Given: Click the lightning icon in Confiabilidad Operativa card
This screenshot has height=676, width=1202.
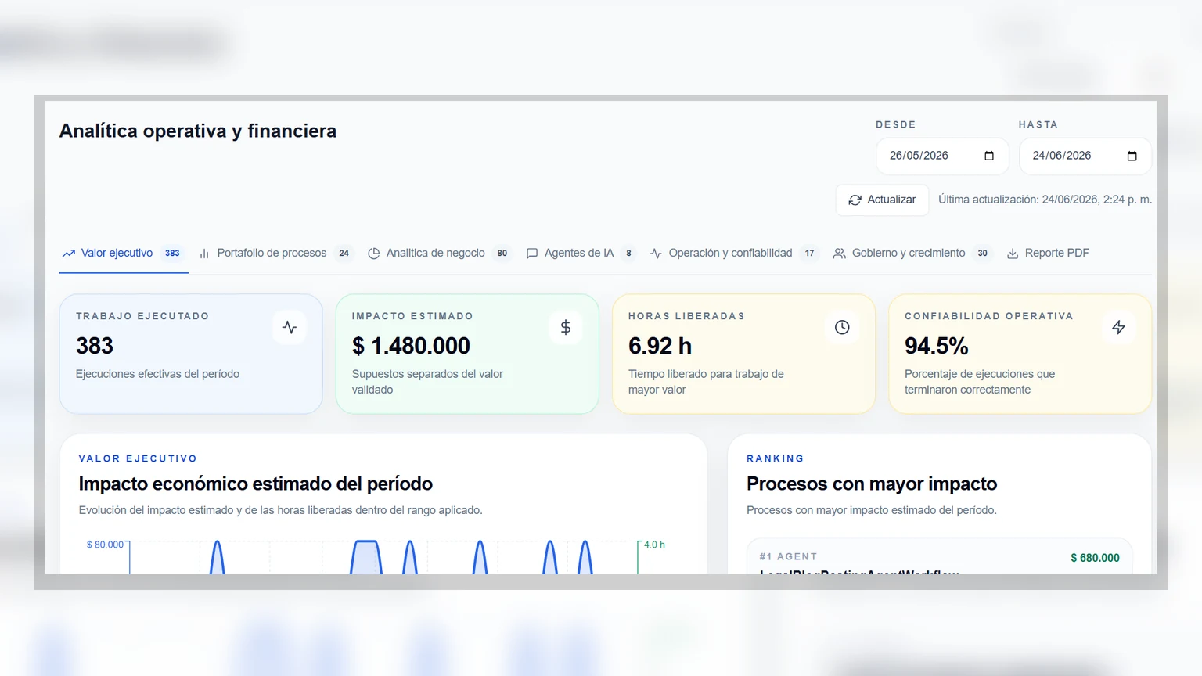Looking at the screenshot, I should click(1118, 327).
